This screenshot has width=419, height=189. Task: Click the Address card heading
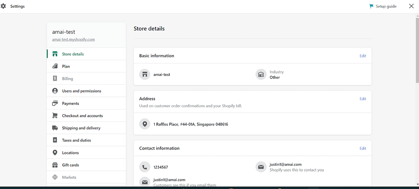147,99
